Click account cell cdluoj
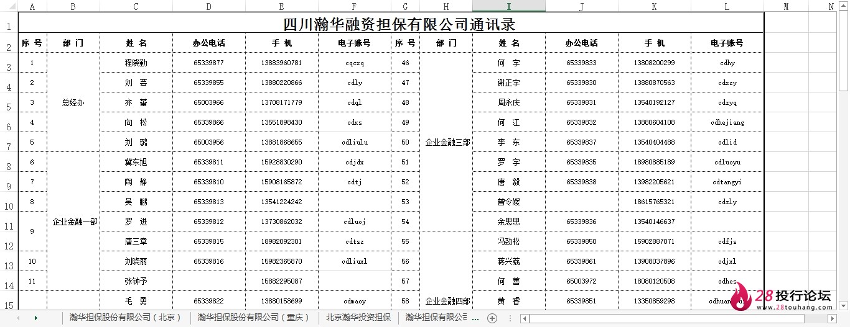The image size is (850, 327). pos(355,222)
